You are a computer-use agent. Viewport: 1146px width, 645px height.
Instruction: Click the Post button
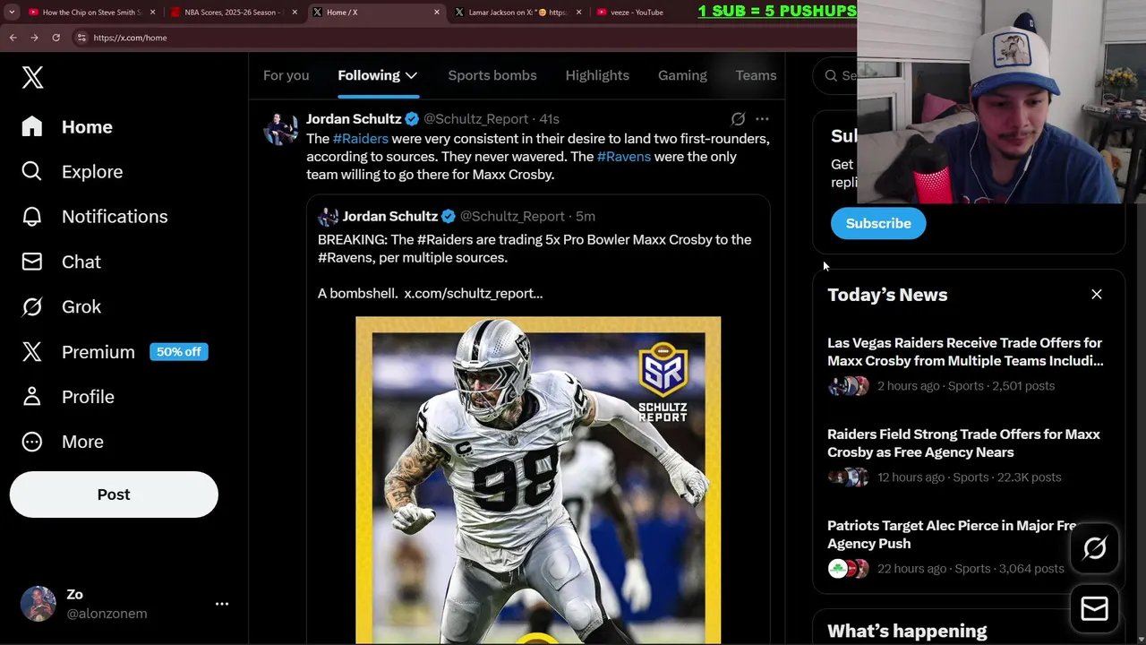coord(114,494)
